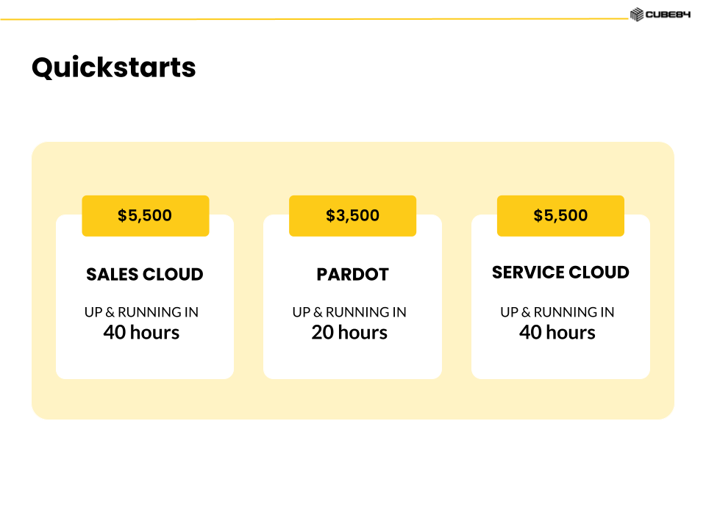706x529 pixels.
Task: Click the CUBE84 brand name text
Action: (668, 15)
